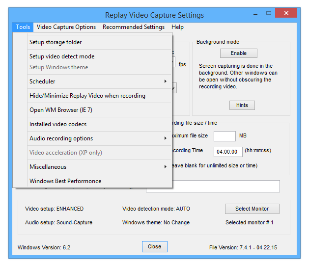This screenshot has height=268, width=309.
Task: Click the Select Monitor button
Action: (252, 209)
